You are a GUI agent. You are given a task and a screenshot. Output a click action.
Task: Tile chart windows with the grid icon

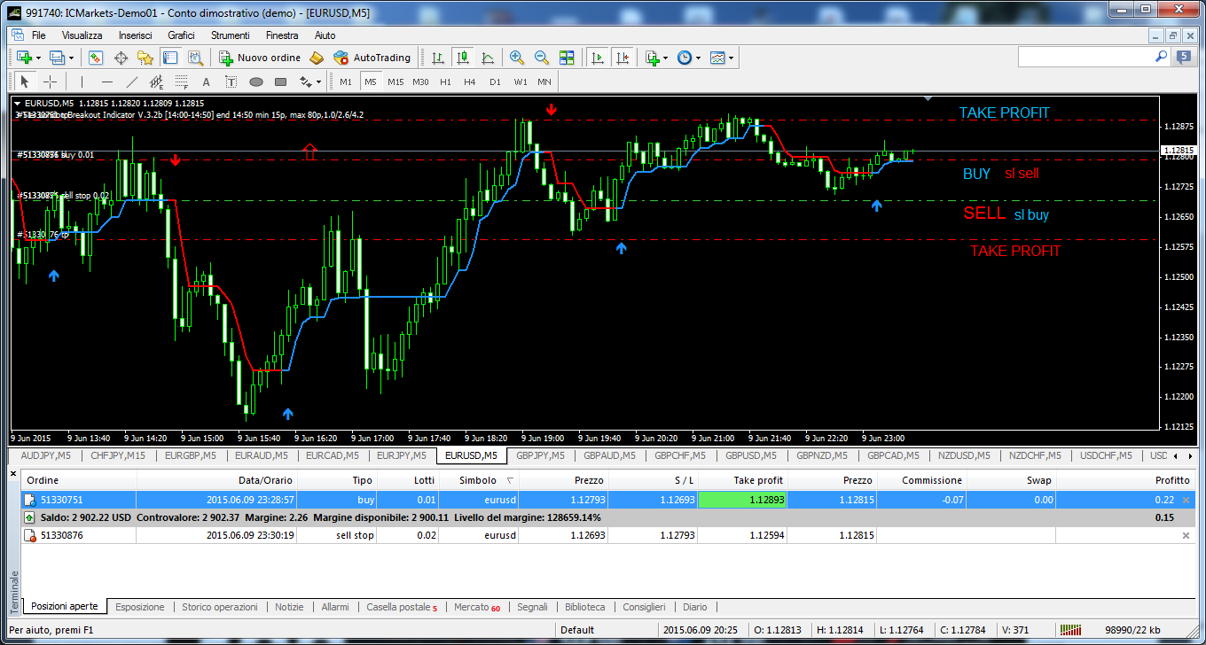click(567, 58)
